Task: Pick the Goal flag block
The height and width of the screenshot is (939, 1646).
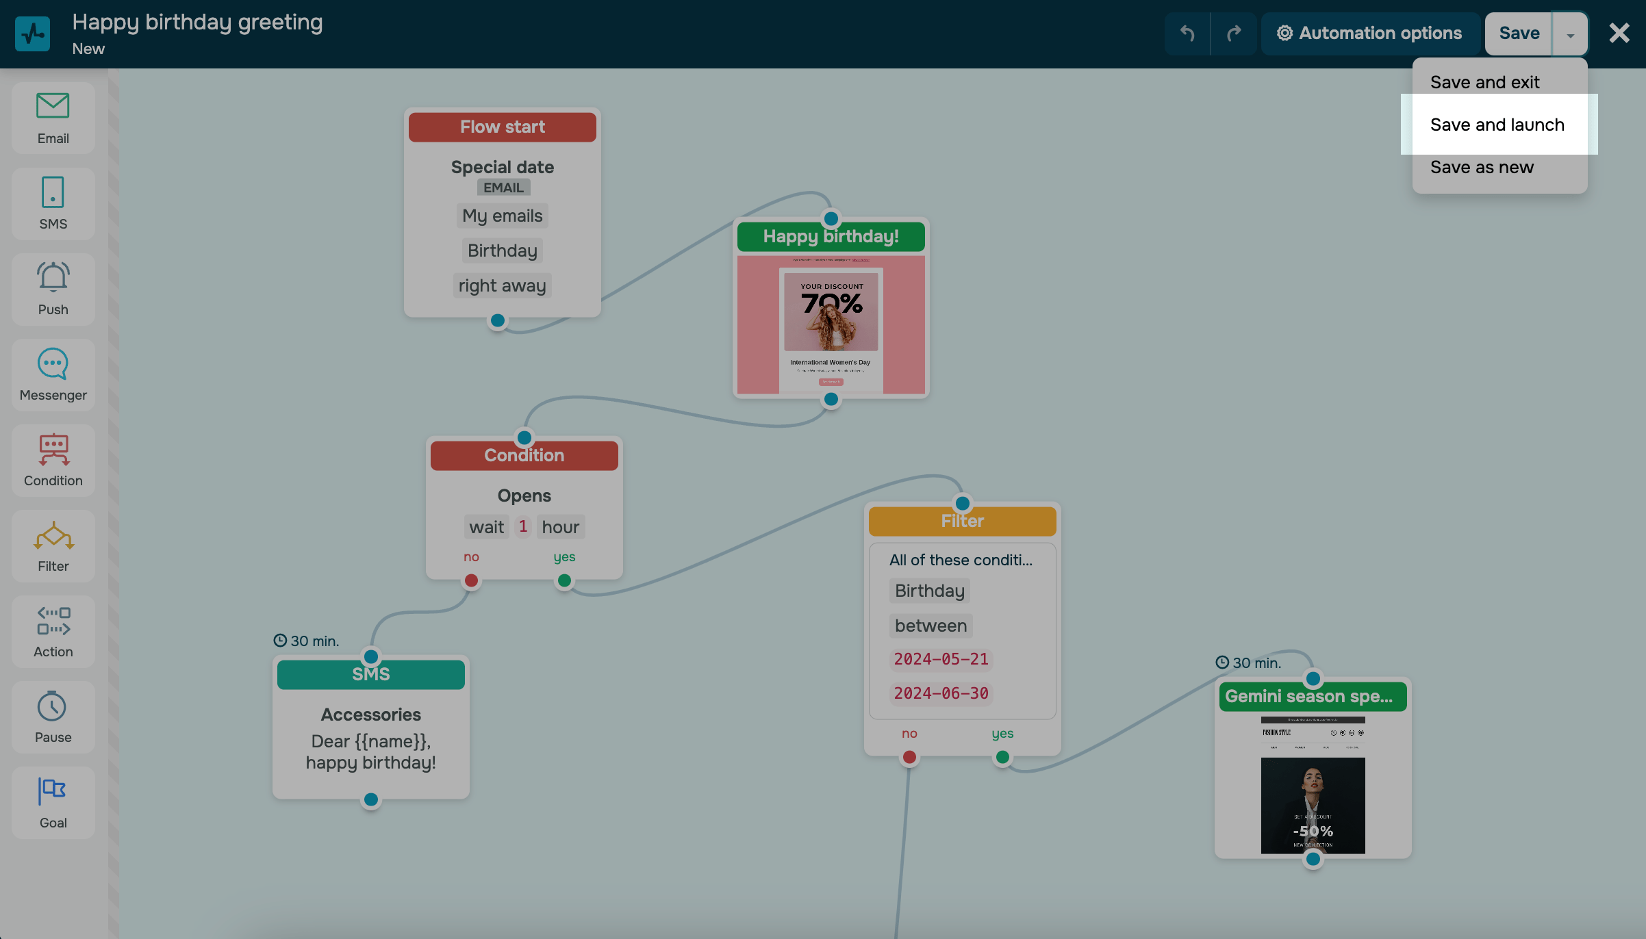Action: click(x=53, y=802)
